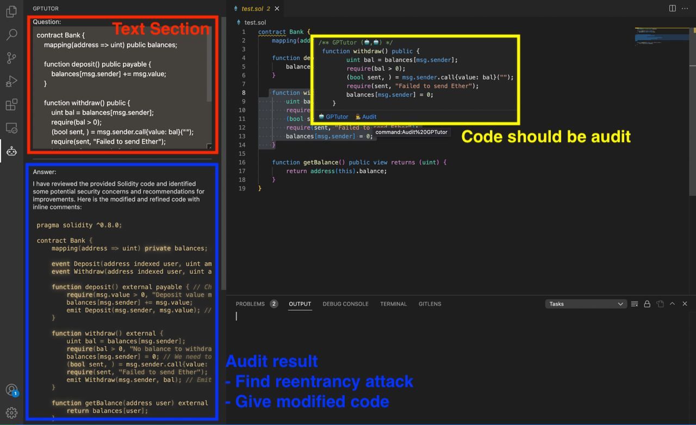Click 'return address(this).balance;' line

pyautogui.click(x=336, y=171)
